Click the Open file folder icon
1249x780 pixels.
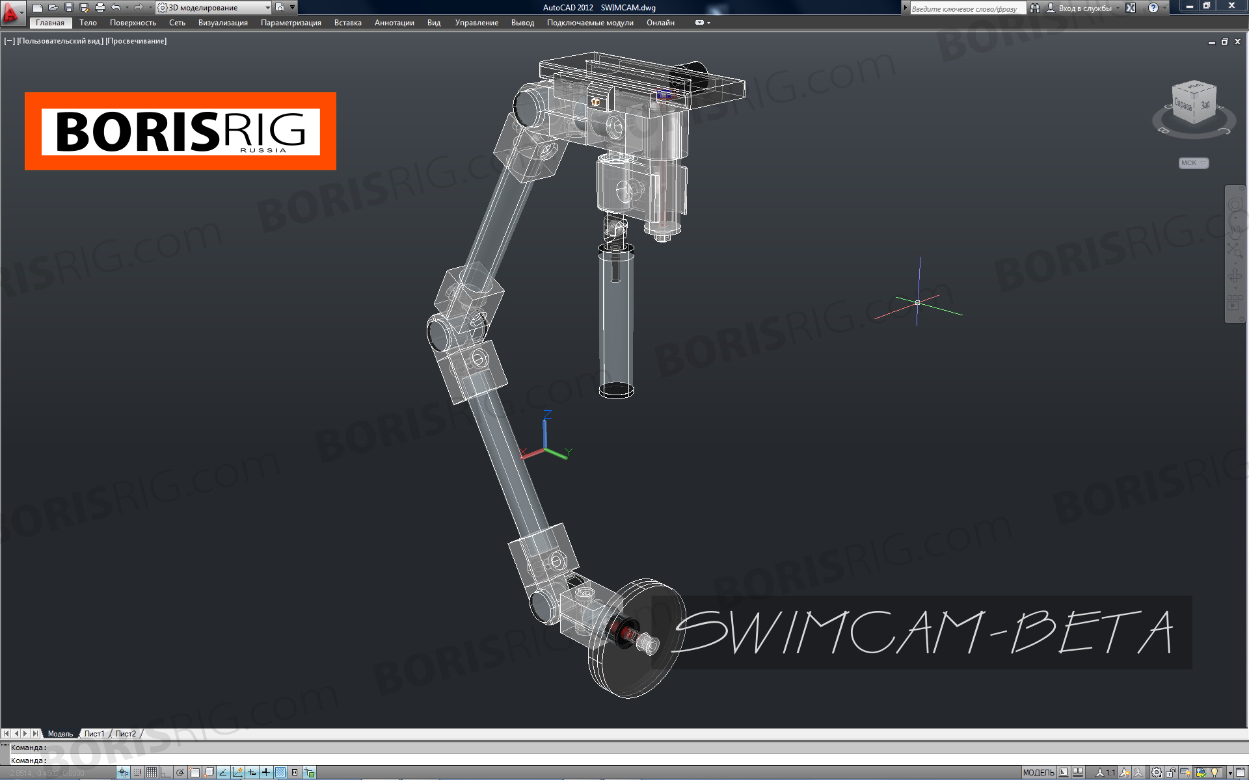coord(53,8)
